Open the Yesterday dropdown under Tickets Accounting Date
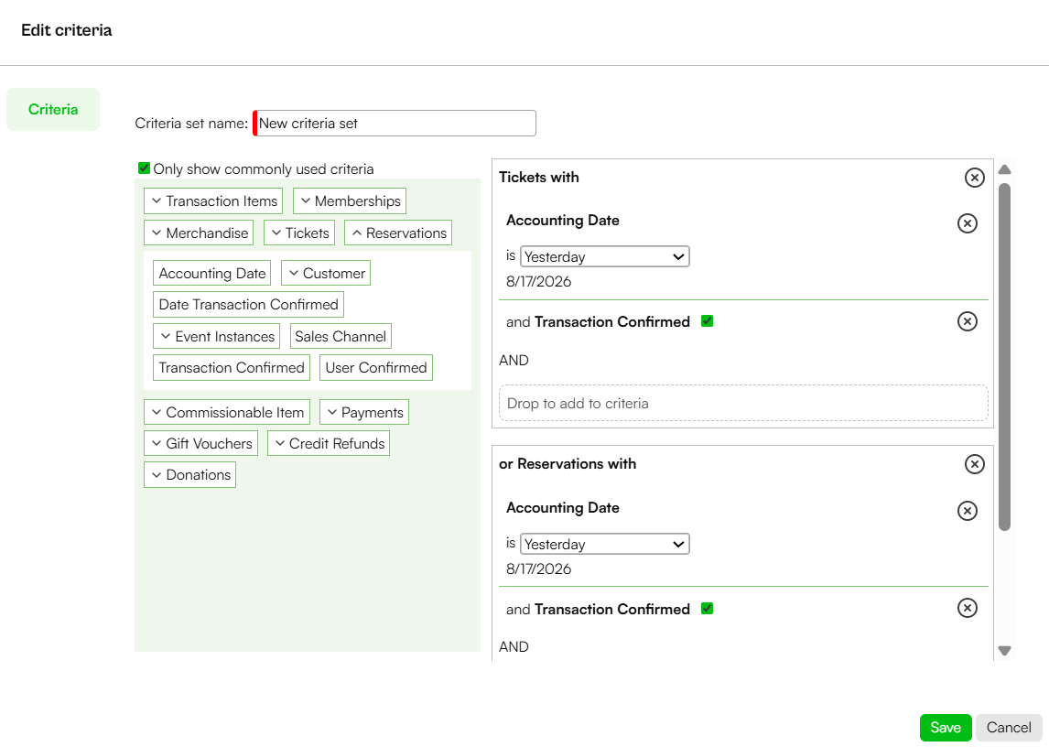The image size is (1049, 747). coord(605,256)
